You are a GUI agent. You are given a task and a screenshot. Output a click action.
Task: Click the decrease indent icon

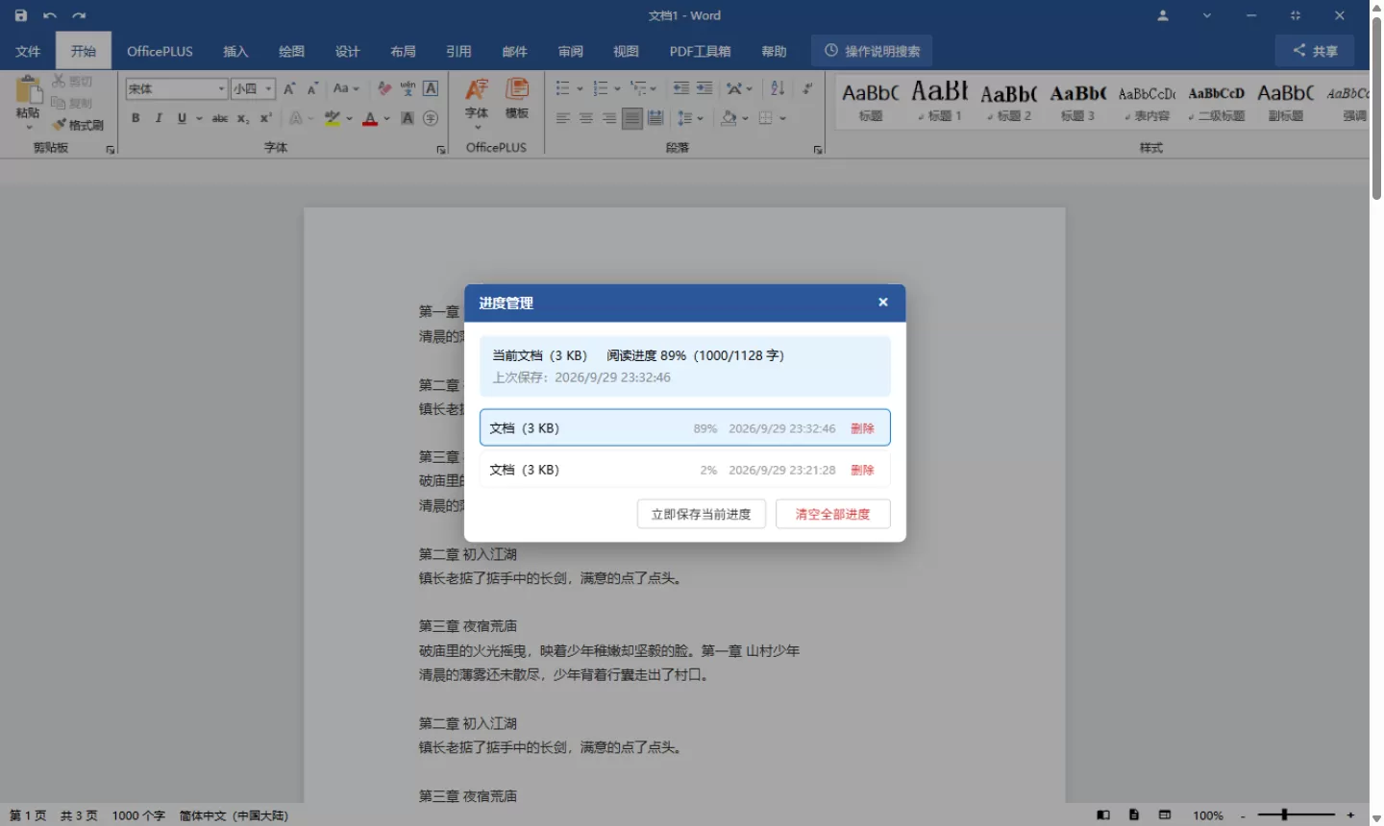[681, 88]
